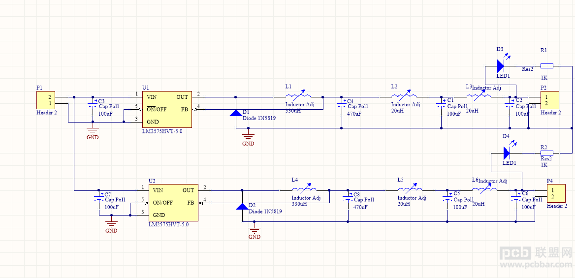The image size is (575, 278).
Task: Click the R1 resistor symbol
Action: point(547,66)
